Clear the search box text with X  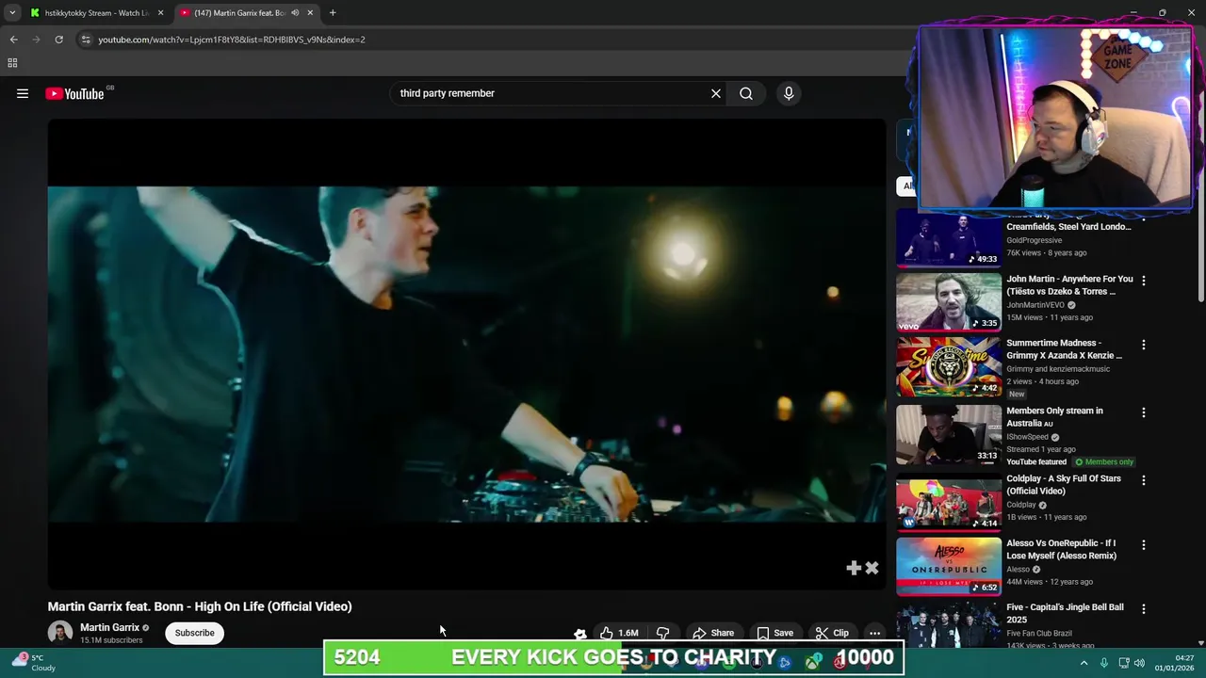(x=716, y=93)
